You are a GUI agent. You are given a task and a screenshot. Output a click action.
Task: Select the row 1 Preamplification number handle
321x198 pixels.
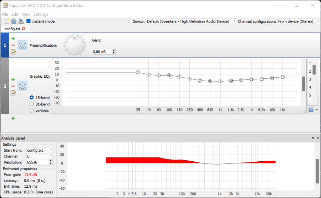pyautogui.click(x=5, y=45)
